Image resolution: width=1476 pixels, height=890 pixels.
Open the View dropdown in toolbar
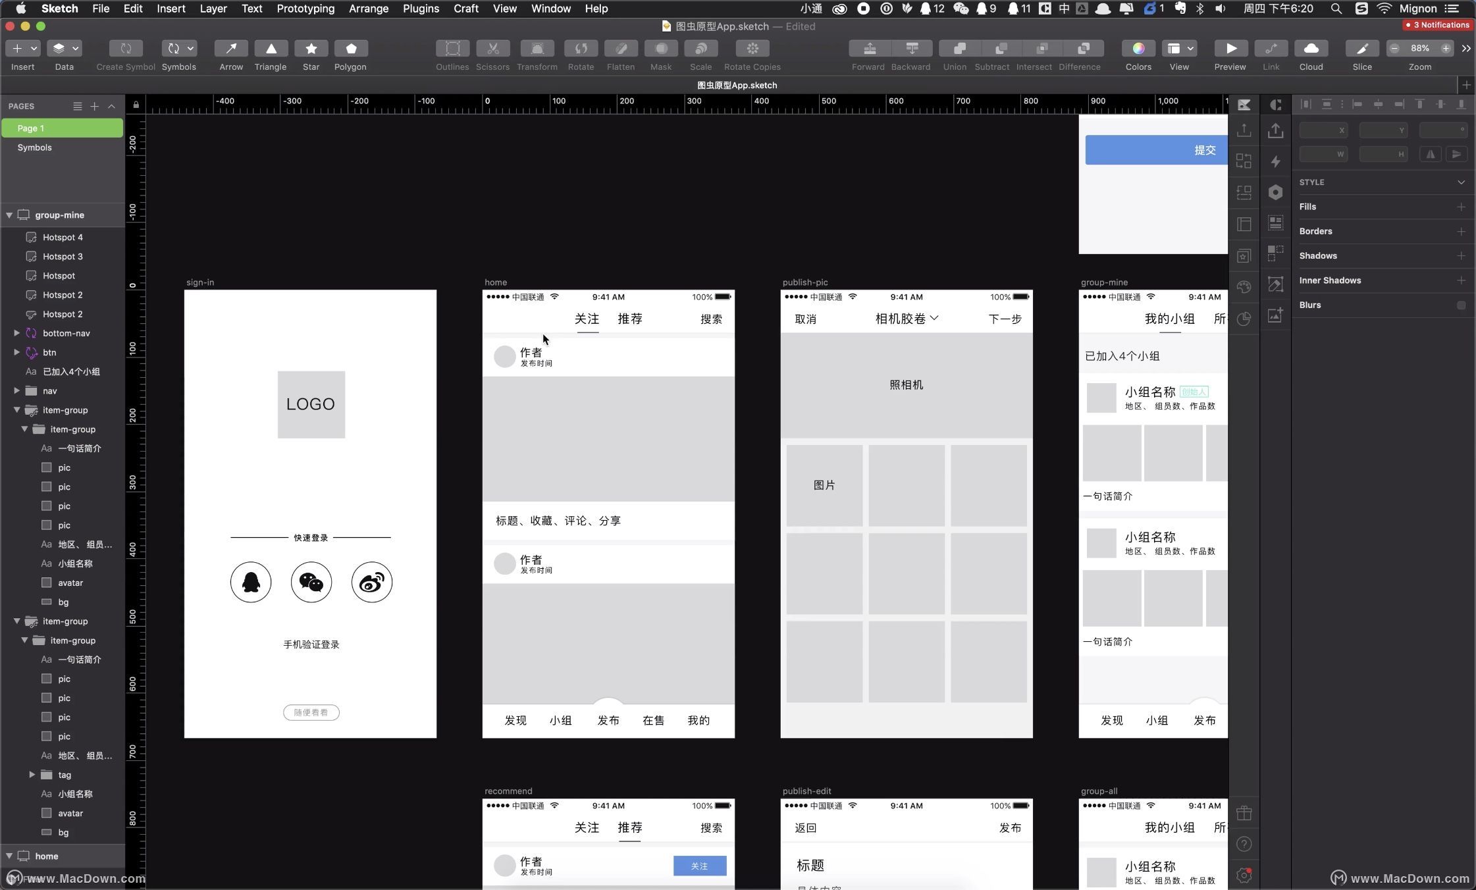tap(1179, 49)
